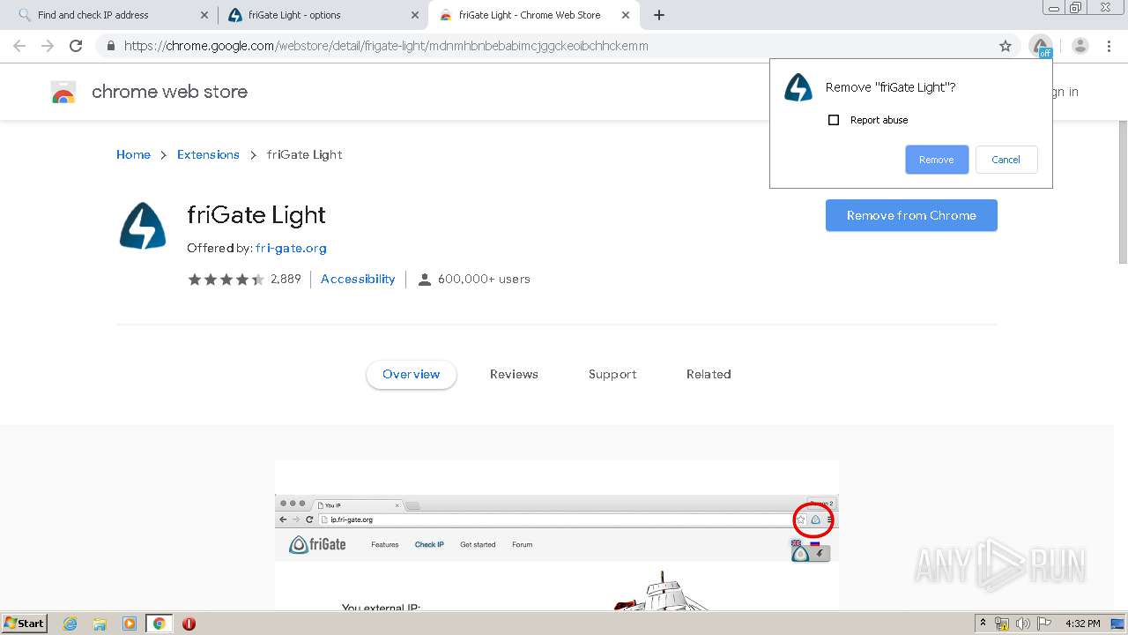Click the Chrome taskbar icon

(159, 624)
